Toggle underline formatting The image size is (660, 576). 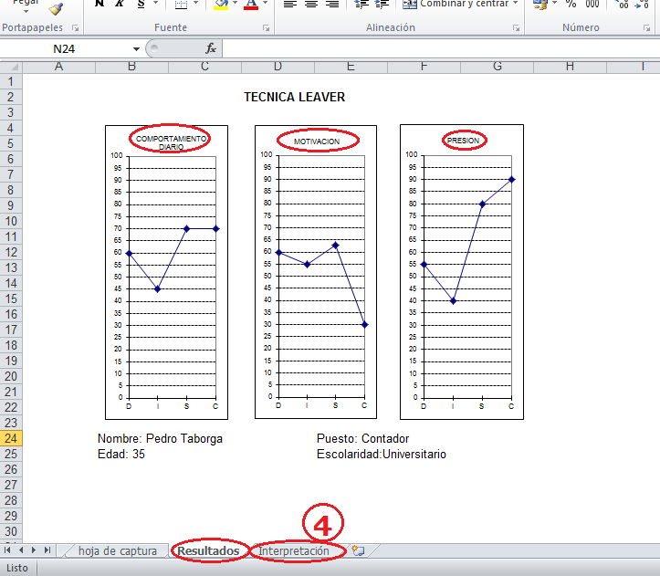coord(140,5)
